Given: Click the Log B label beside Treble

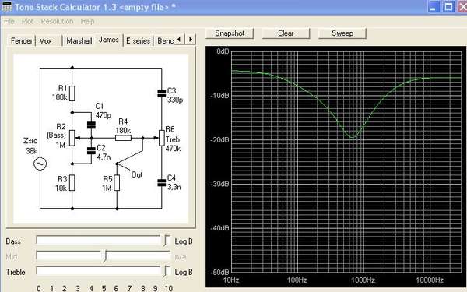Looking at the screenshot, I should click(x=184, y=272).
